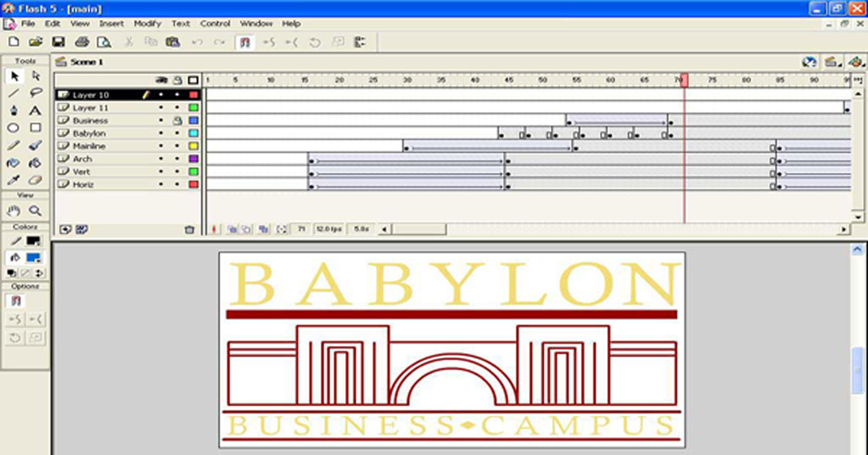868x455 pixels.
Task: Click the Smooth toolbar icon
Action: (x=269, y=42)
